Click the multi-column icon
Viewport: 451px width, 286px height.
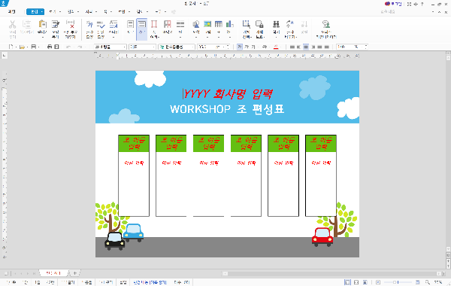[180, 25]
